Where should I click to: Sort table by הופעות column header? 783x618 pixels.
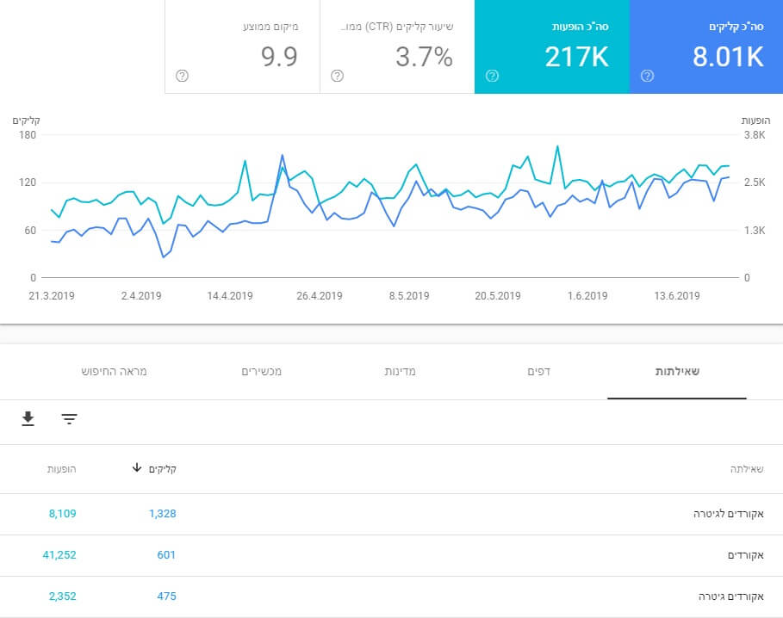(x=61, y=469)
